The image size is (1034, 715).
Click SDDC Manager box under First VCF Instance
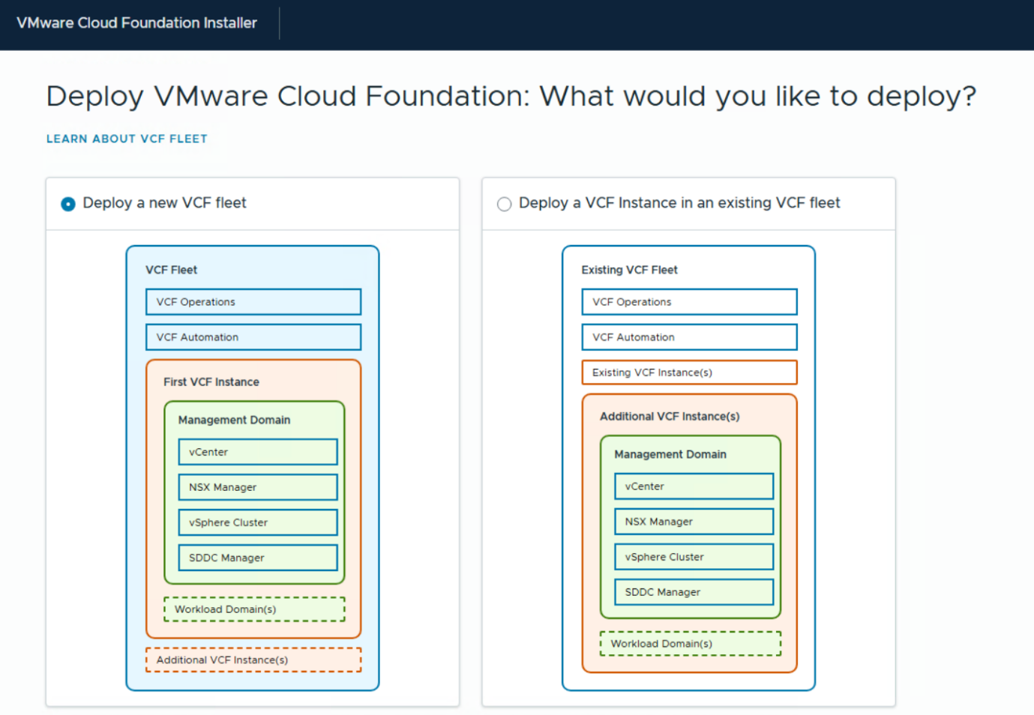[257, 558]
